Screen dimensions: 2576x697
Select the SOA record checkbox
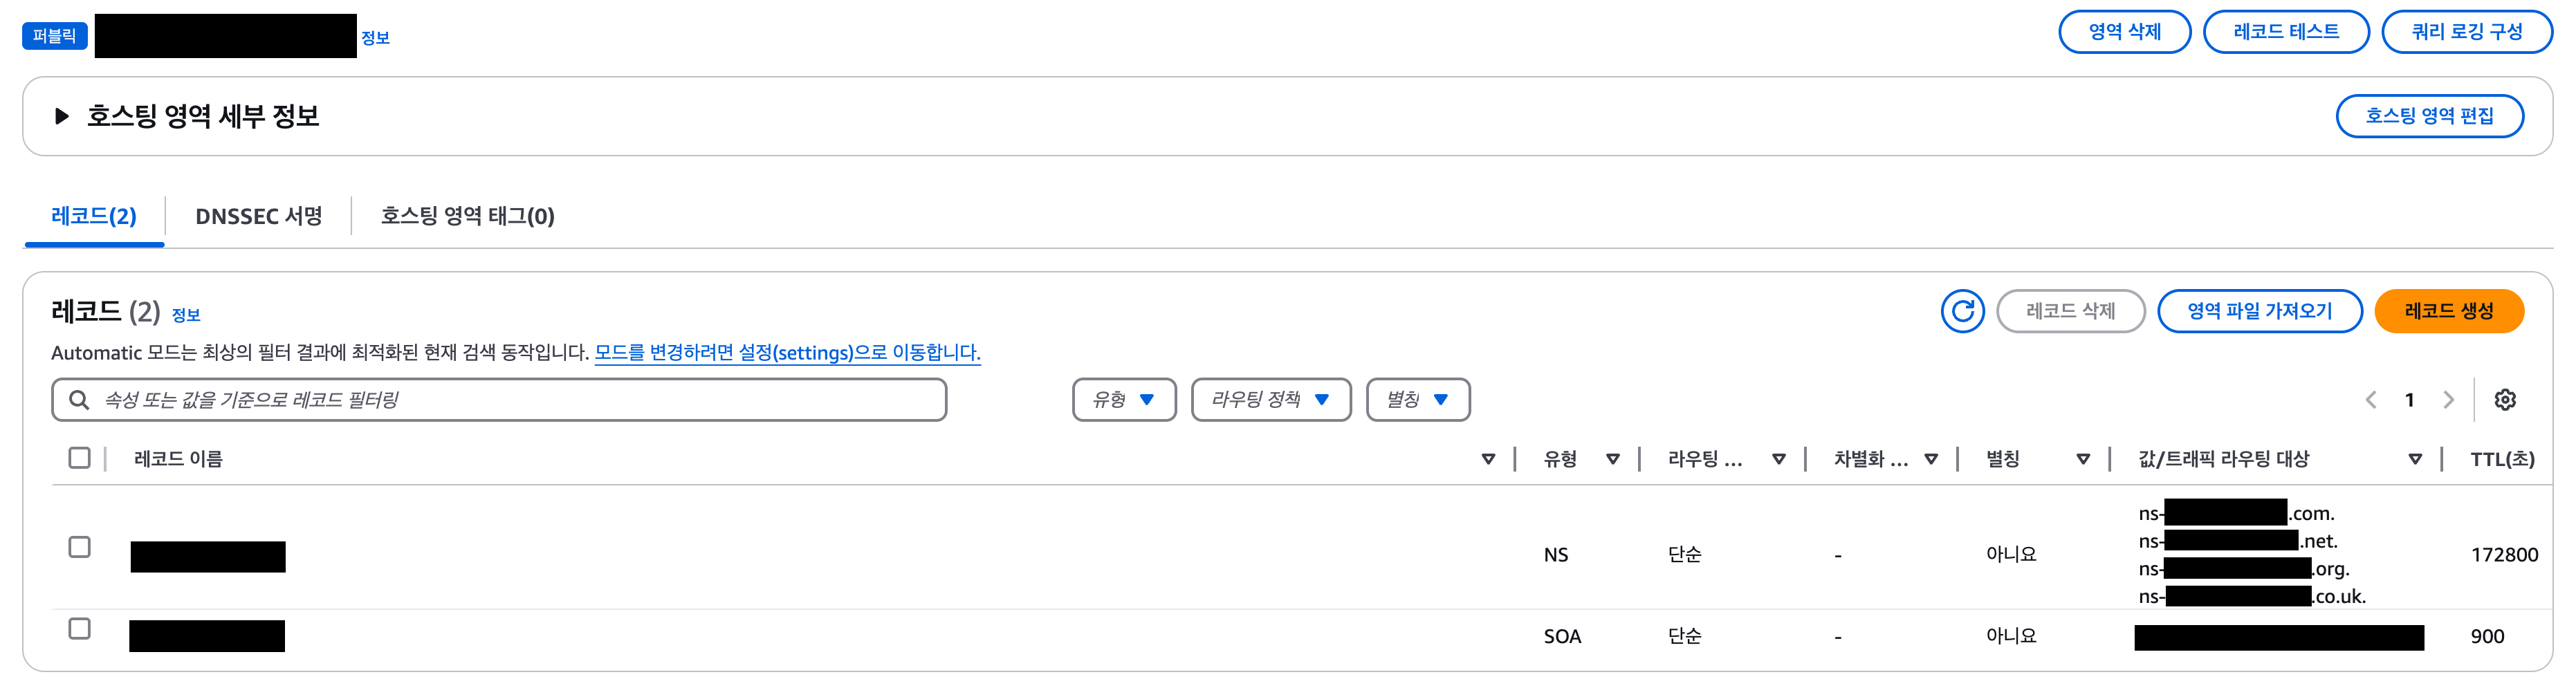click(80, 629)
